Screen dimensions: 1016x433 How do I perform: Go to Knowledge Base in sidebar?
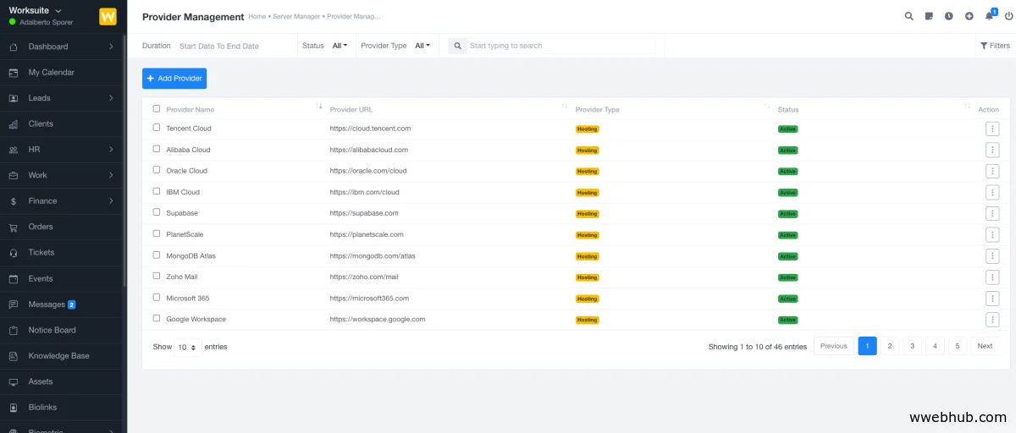58,356
